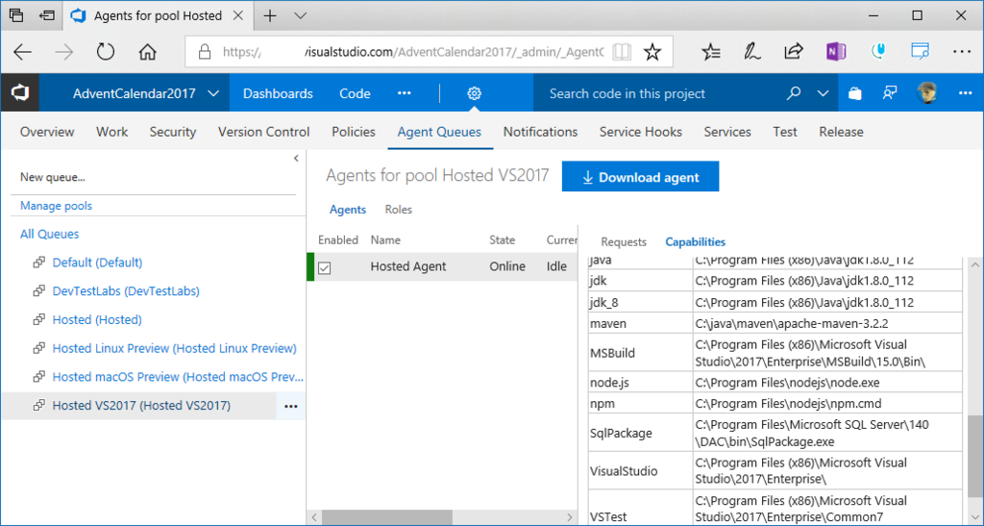Click New queue... link

click(x=53, y=177)
